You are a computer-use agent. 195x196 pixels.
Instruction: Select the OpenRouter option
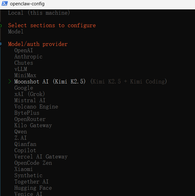click(30, 119)
